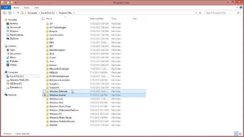Open quick access toolbar customize dropdown
The height and width of the screenshot is (137, 244).
pyautogui.click(x=16, y=3)
